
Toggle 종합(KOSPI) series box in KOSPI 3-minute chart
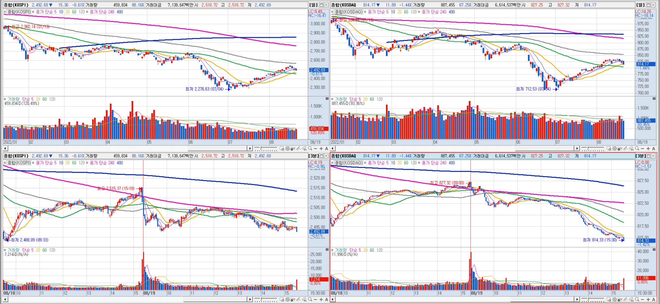click(5, 163)
